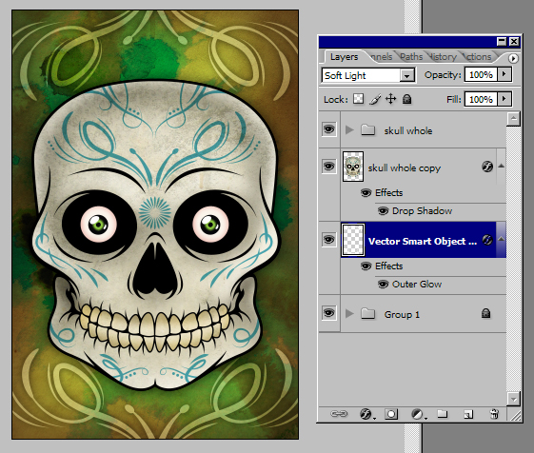Screen dimensions: 534x453
Task: Click 'Effects' label under skull whole copy
Action: [x=388, y=193]
